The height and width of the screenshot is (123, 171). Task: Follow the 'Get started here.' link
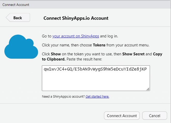pyautogui.click(x=97, y=96)
